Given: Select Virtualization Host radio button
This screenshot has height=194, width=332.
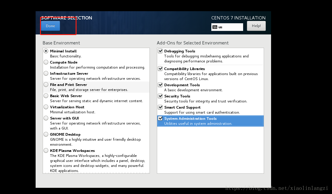Looking at the screenshot, I should coord(46,107).
